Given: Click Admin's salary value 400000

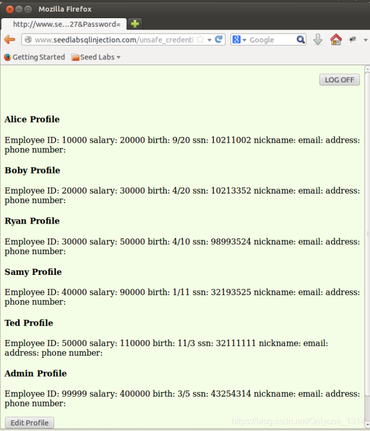Looking at the screenshot, I should pos(135,394).
